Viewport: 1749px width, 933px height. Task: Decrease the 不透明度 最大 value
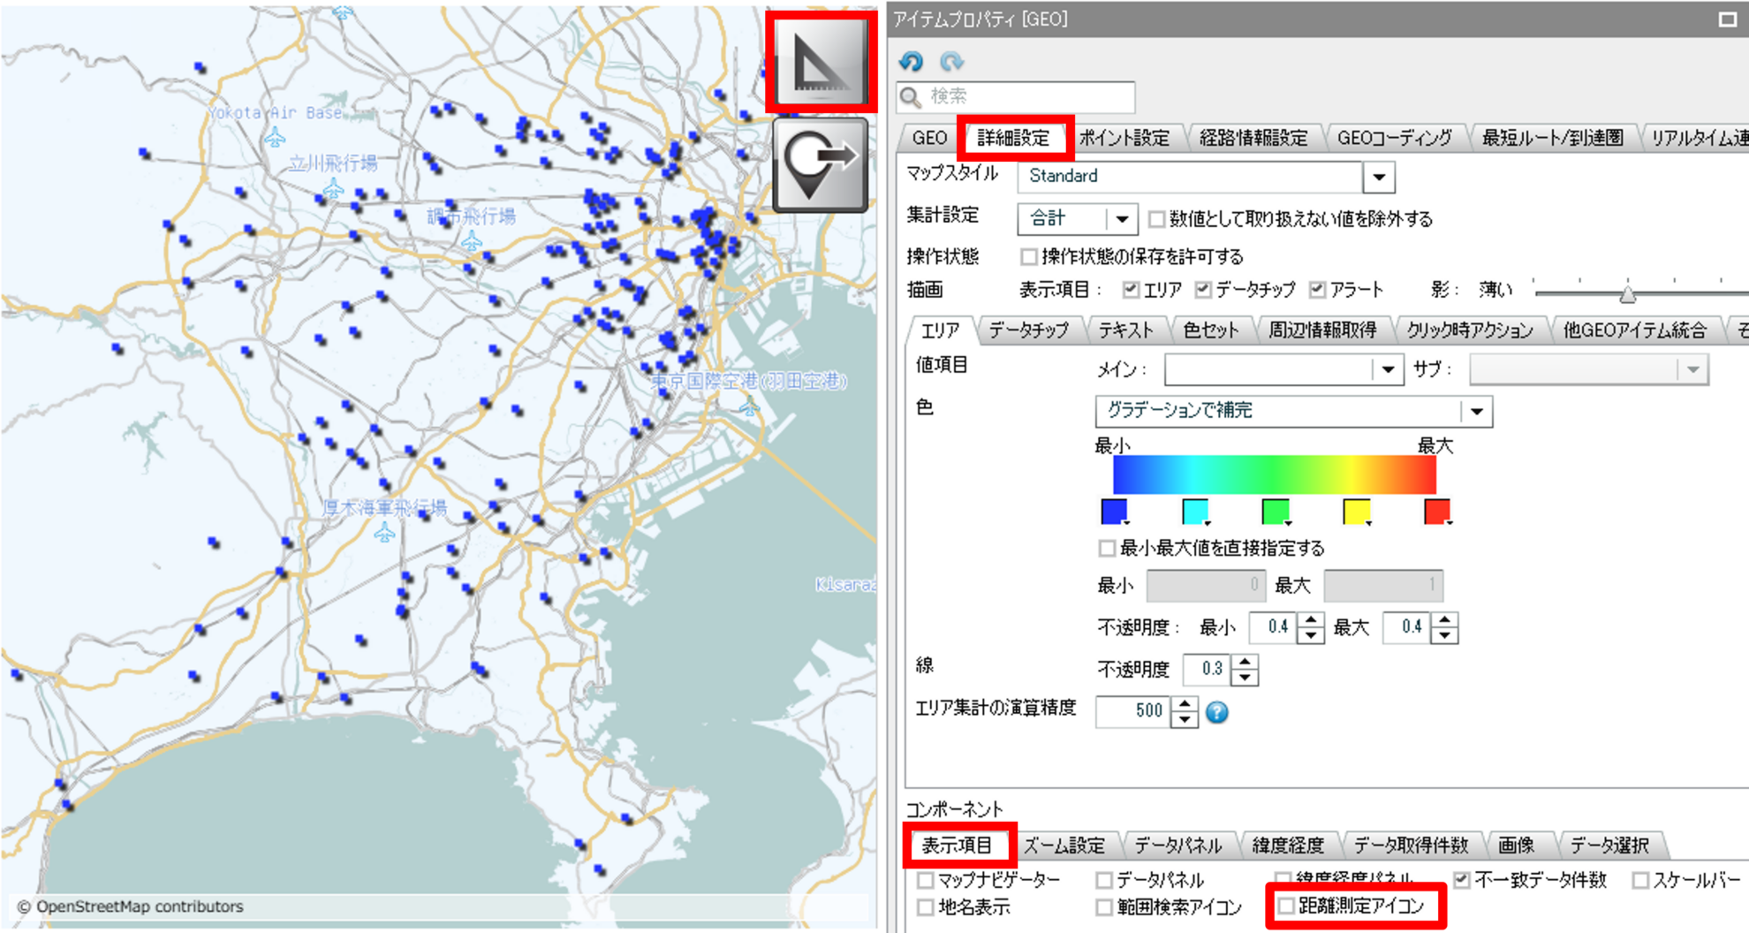[x=1444, y=635]
